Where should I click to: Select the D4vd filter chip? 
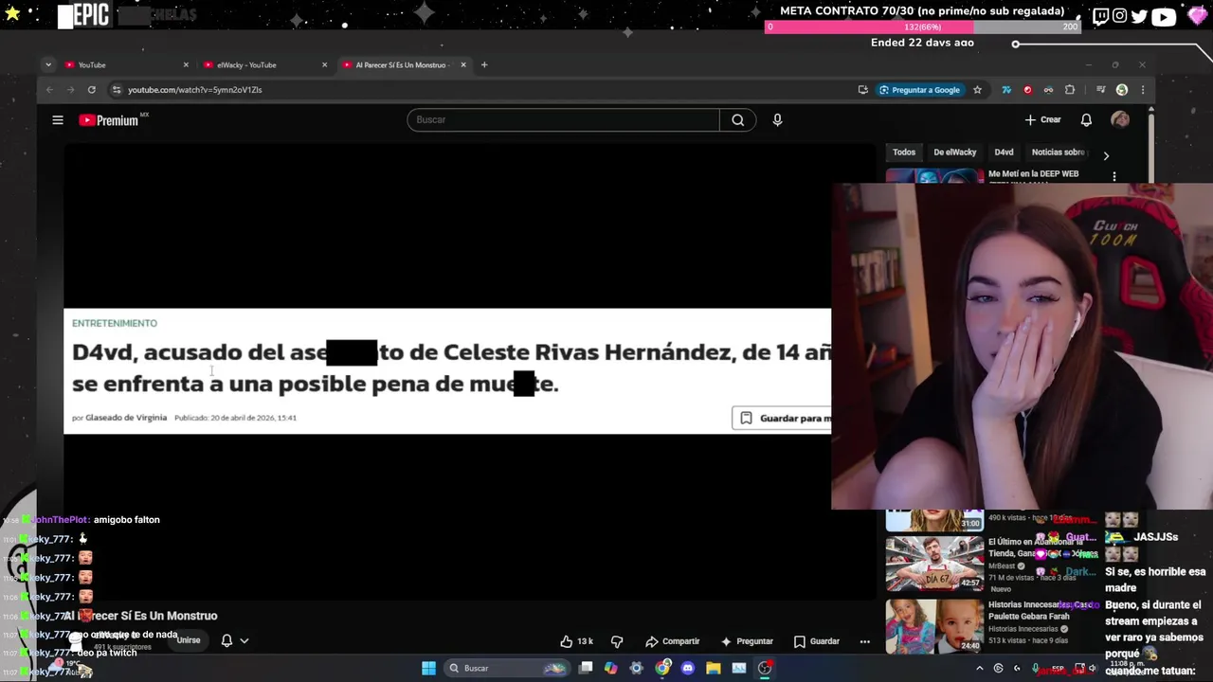1004,153
